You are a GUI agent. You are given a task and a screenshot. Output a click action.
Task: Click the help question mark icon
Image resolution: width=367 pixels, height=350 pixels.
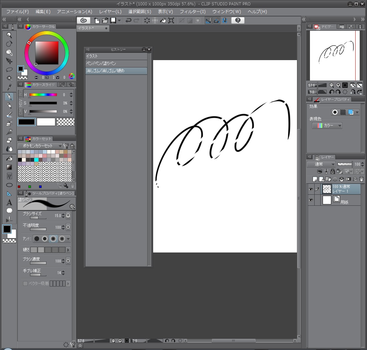coord(238,20)
